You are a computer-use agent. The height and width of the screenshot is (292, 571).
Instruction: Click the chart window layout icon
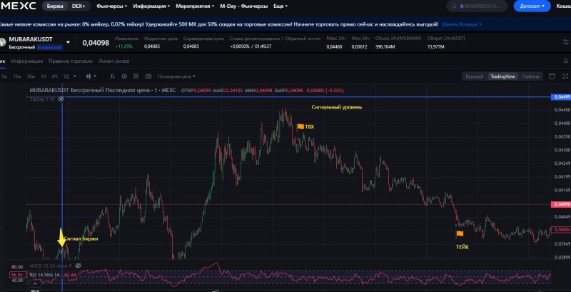click(552, 76)
